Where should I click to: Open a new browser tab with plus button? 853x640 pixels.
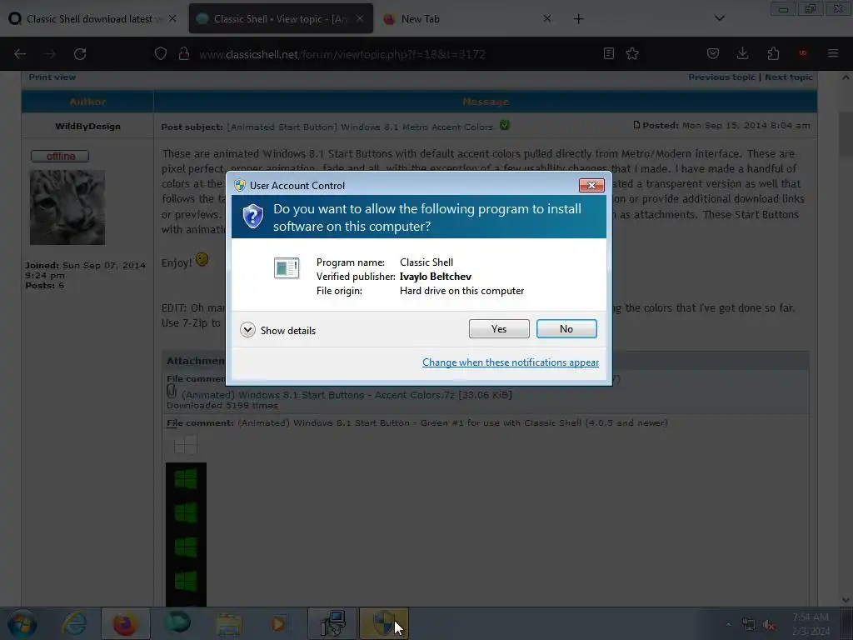[x=578, y=19]
